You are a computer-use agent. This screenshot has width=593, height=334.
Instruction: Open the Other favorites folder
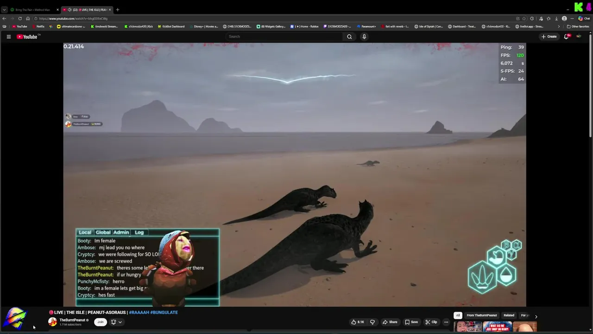(578, 26)
